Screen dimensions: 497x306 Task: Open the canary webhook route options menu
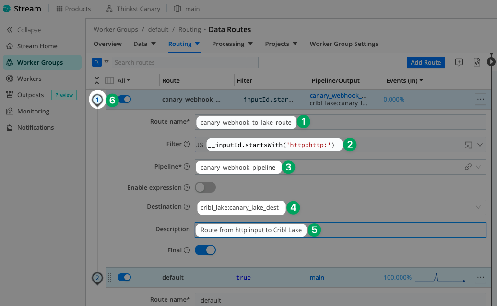[480, 99]
